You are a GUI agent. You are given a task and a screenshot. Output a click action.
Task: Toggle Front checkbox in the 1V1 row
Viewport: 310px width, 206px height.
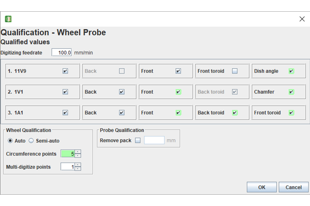coord(178,92)
